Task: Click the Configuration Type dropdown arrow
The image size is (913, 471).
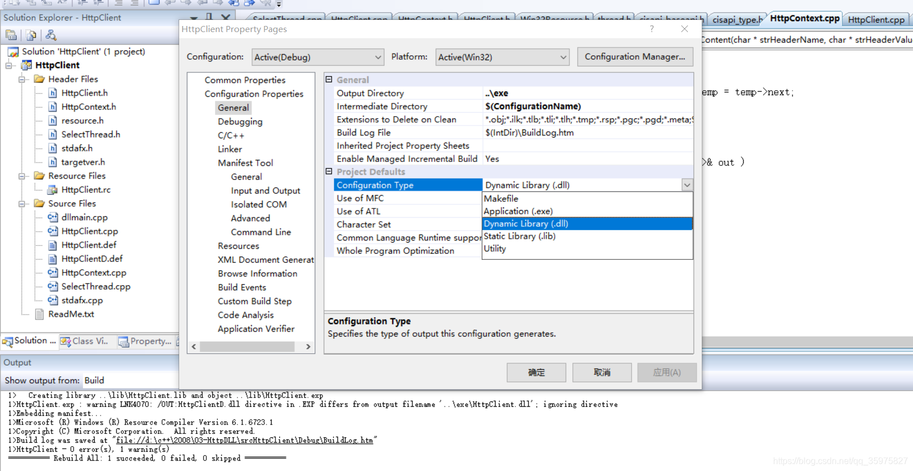Action: click(687, 185)
